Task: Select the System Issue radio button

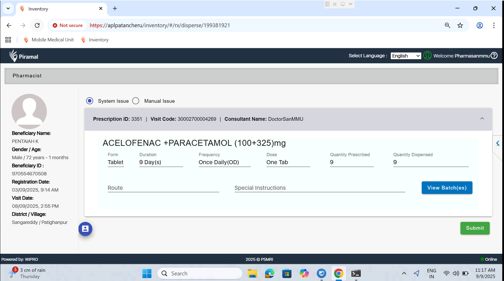Action: pos(90,101)
